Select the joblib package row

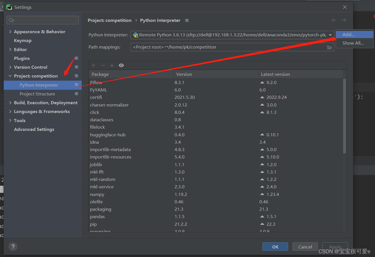click(216, 164)
